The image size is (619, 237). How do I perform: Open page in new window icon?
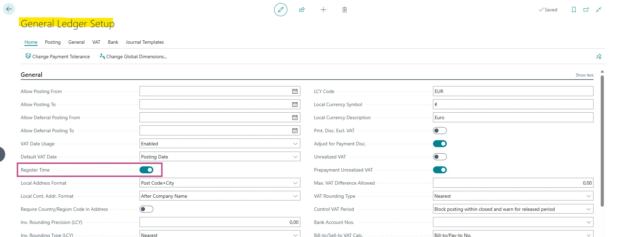tap(586, 10)
